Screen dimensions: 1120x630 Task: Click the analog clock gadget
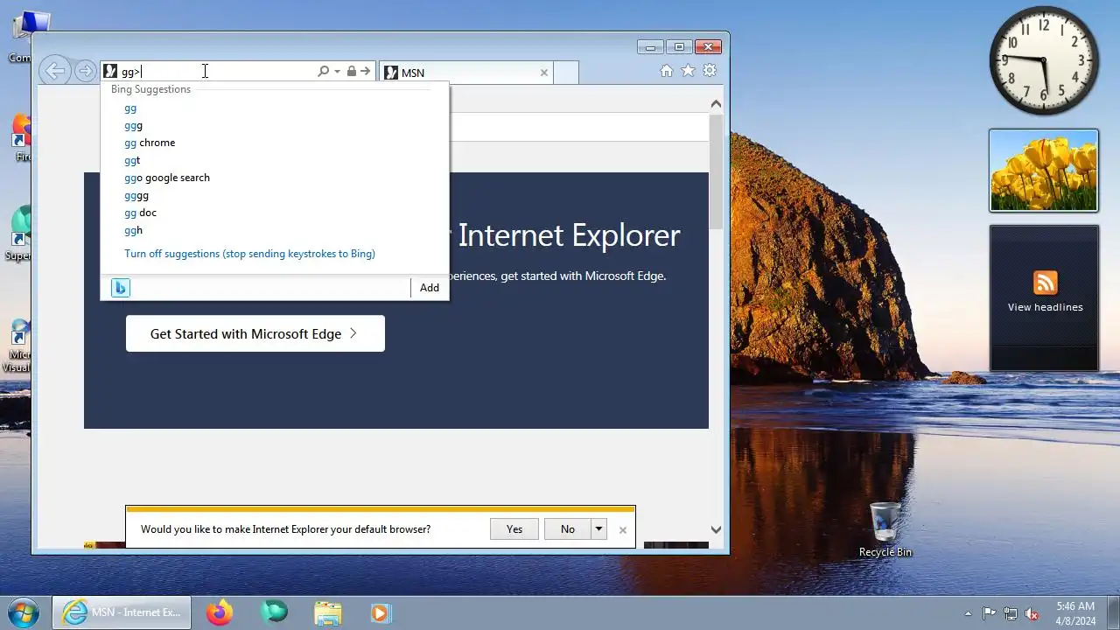tap(1044, 60)
